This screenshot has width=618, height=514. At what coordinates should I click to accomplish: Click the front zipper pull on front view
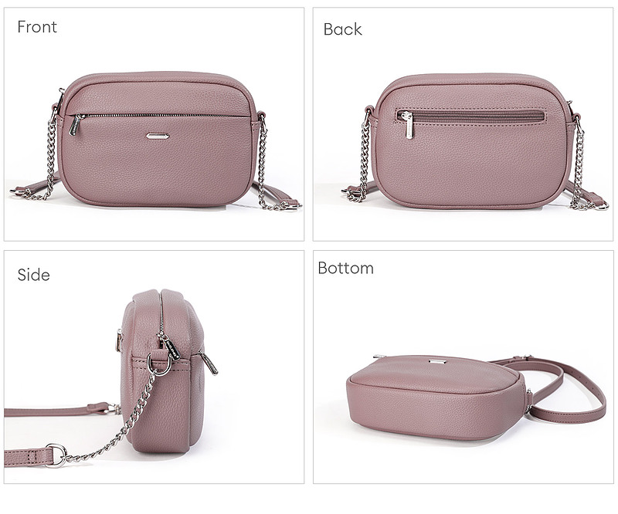[75, 125]
